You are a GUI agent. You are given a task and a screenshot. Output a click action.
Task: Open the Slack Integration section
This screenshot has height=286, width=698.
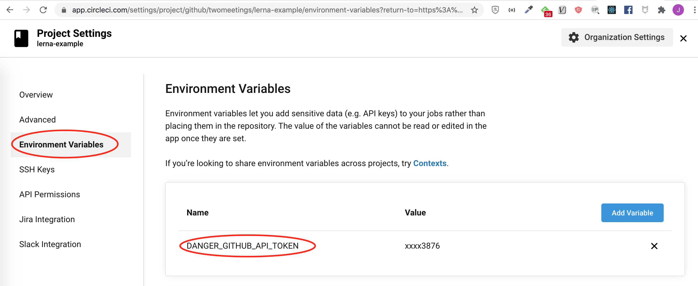[50, 244]
